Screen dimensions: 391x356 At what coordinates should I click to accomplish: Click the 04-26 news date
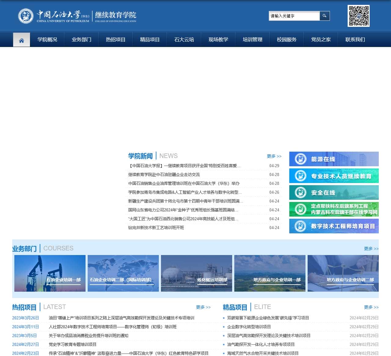coord(274,192)
